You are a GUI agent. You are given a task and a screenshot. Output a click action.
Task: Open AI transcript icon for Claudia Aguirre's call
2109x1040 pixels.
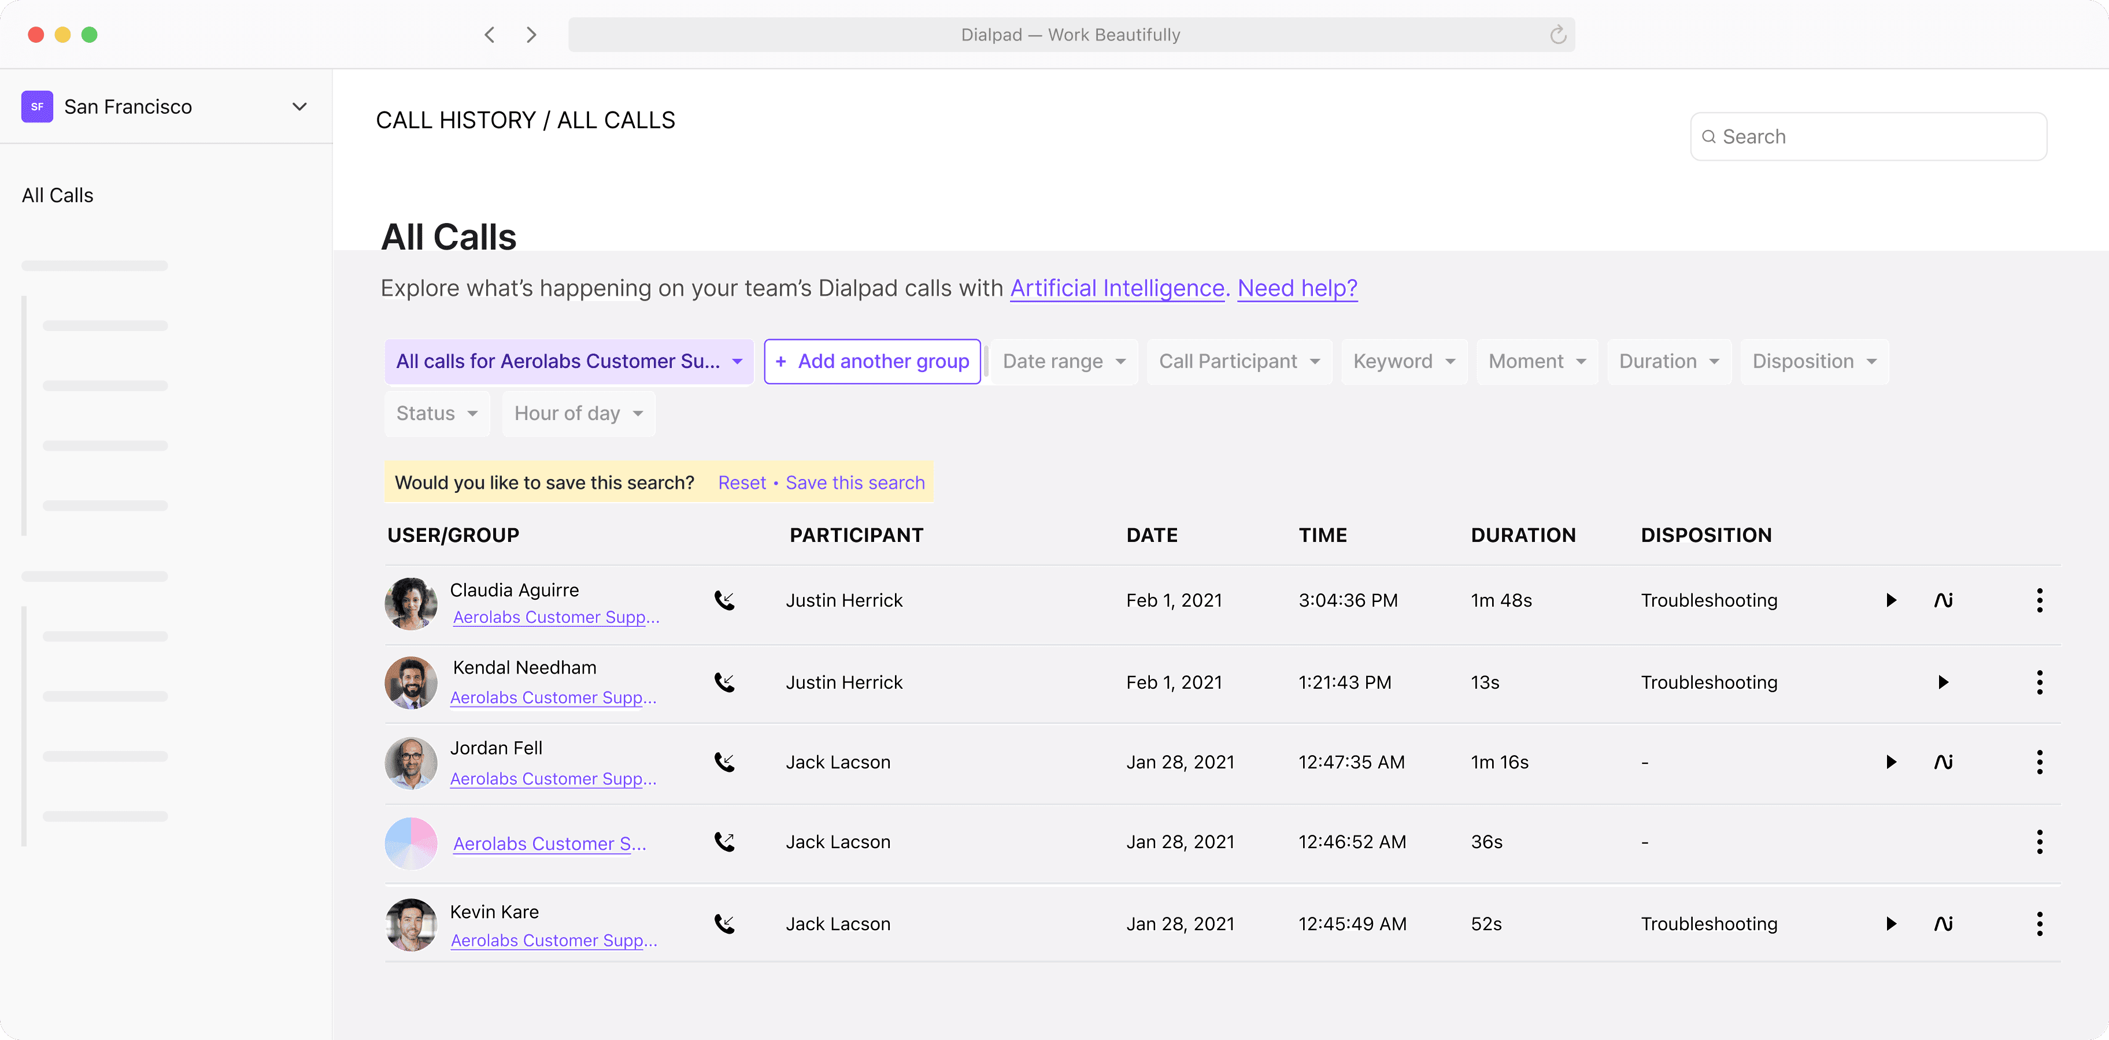1943,600
